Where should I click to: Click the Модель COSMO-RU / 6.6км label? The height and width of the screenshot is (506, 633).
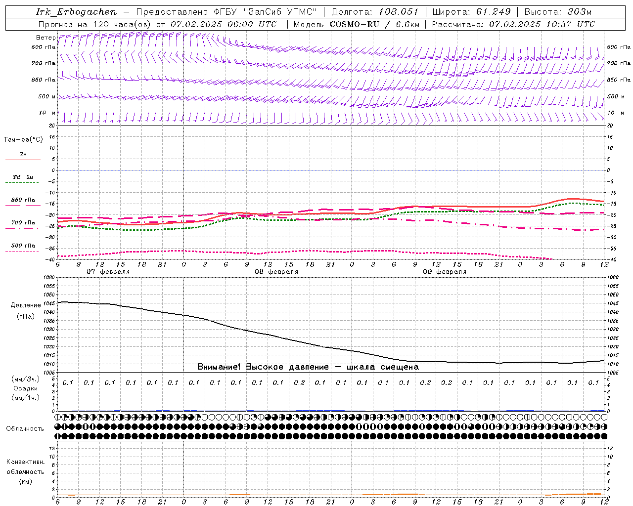click(357, 24)
